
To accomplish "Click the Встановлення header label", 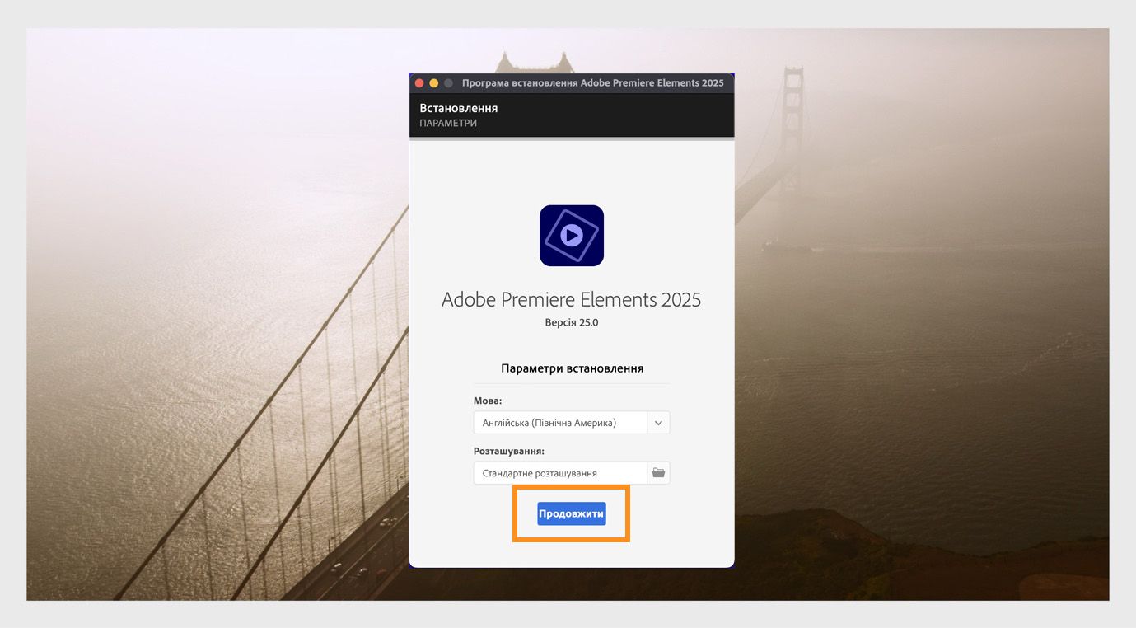I will pyautogui.click(x=459, y=108).
